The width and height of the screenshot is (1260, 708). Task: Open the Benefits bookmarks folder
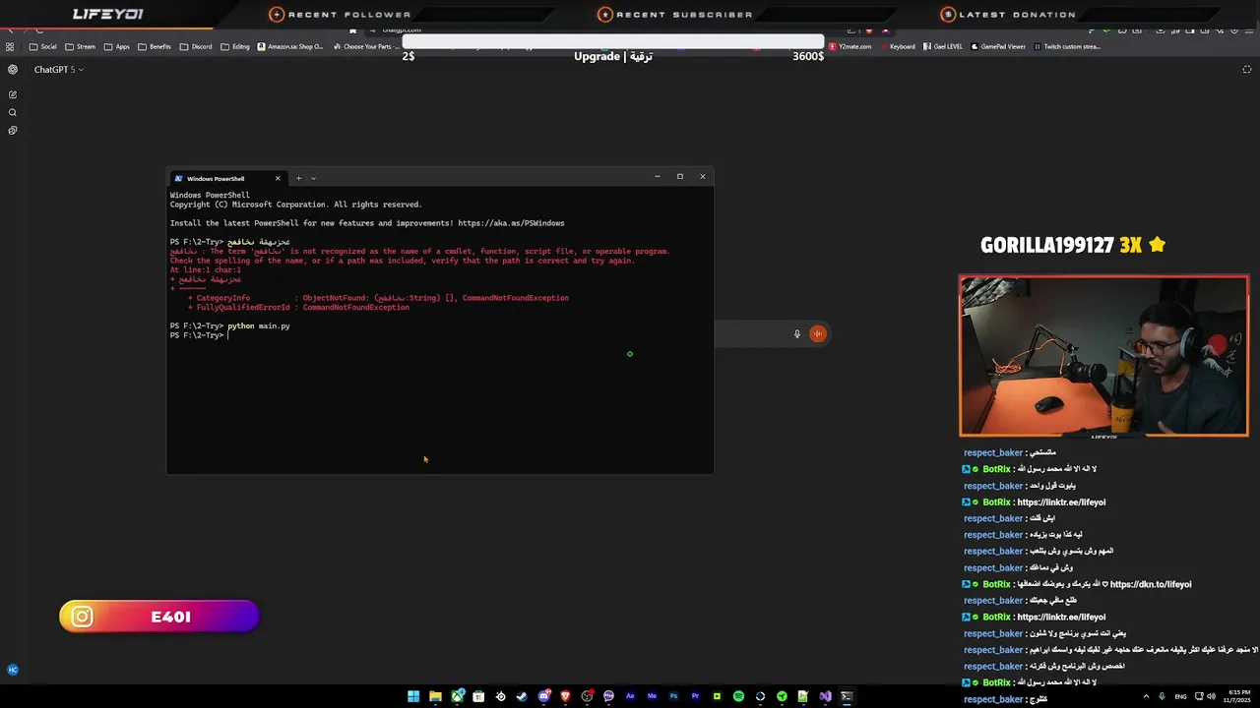155,46
